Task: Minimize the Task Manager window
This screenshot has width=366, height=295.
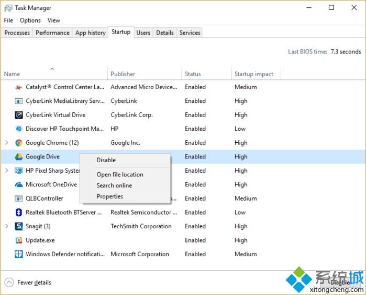Action: 309,7
